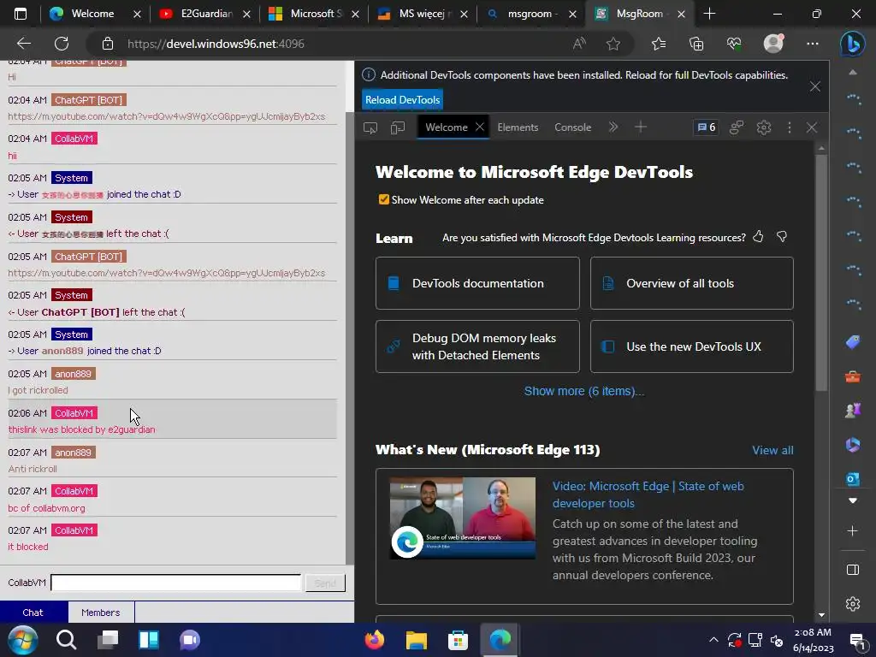Open the Games chess icon in sidebar
876x657 pixels.
point(853,410)
